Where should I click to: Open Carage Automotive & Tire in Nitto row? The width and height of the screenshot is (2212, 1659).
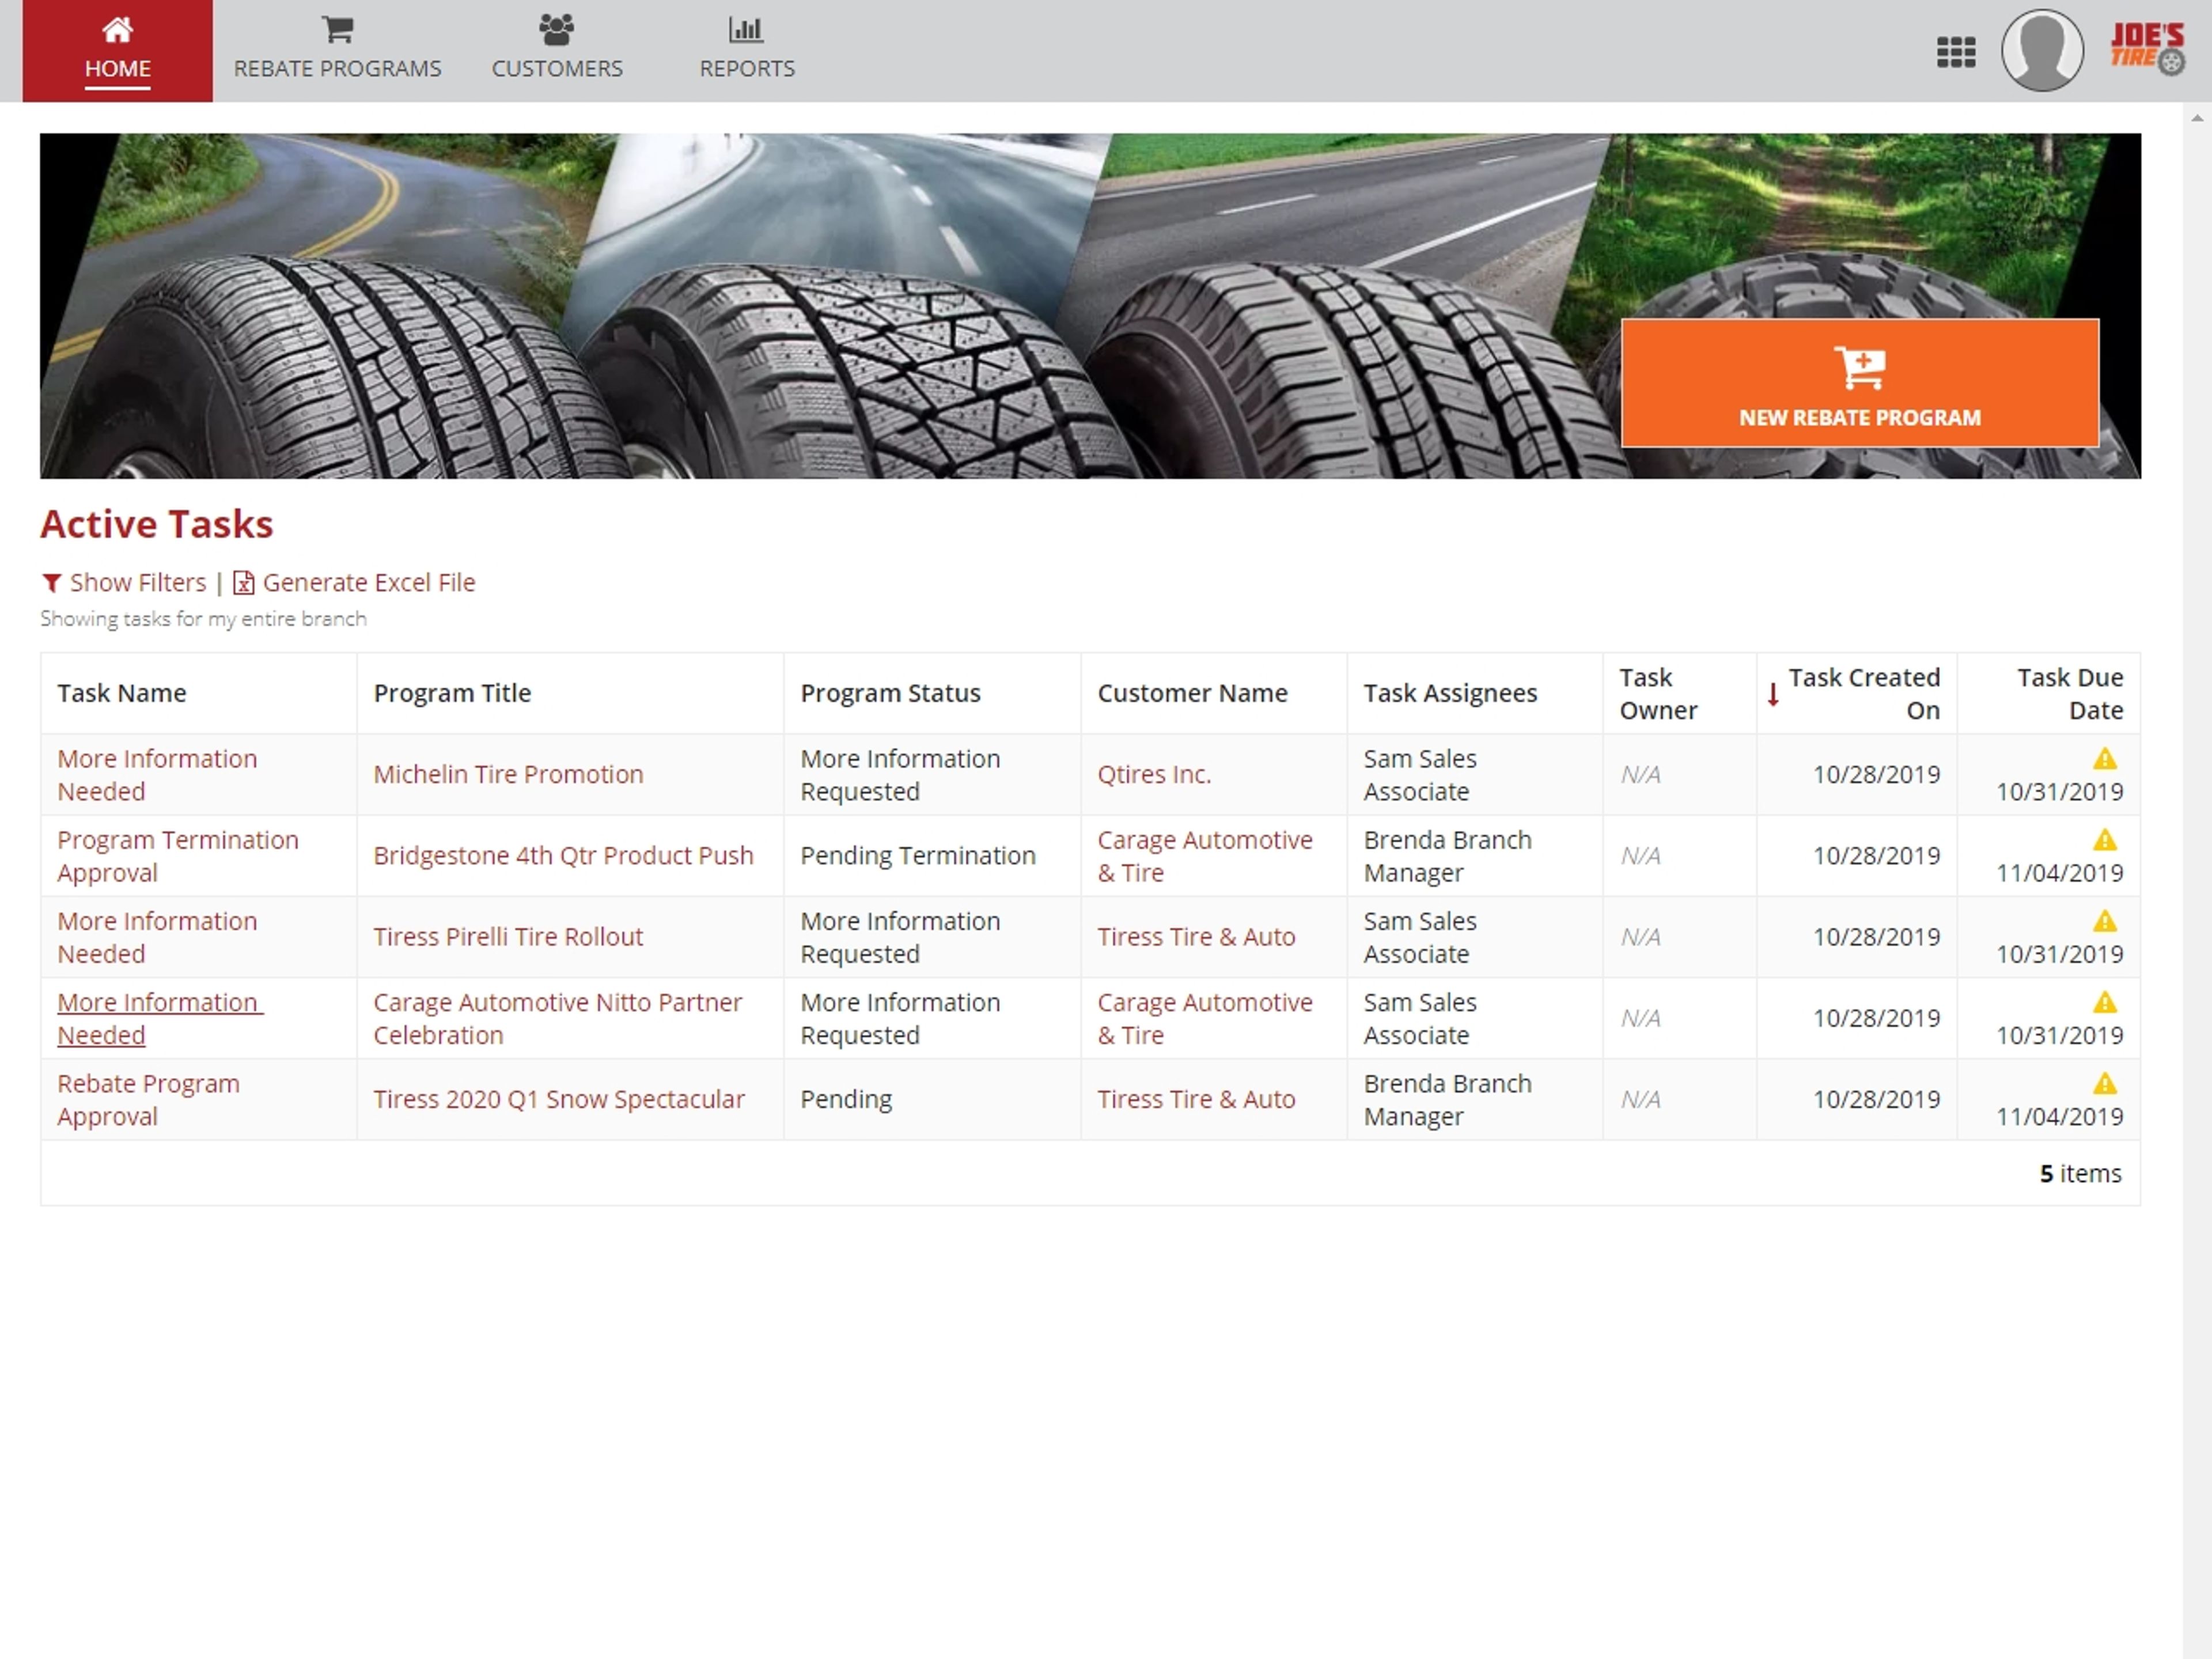1205,1018
